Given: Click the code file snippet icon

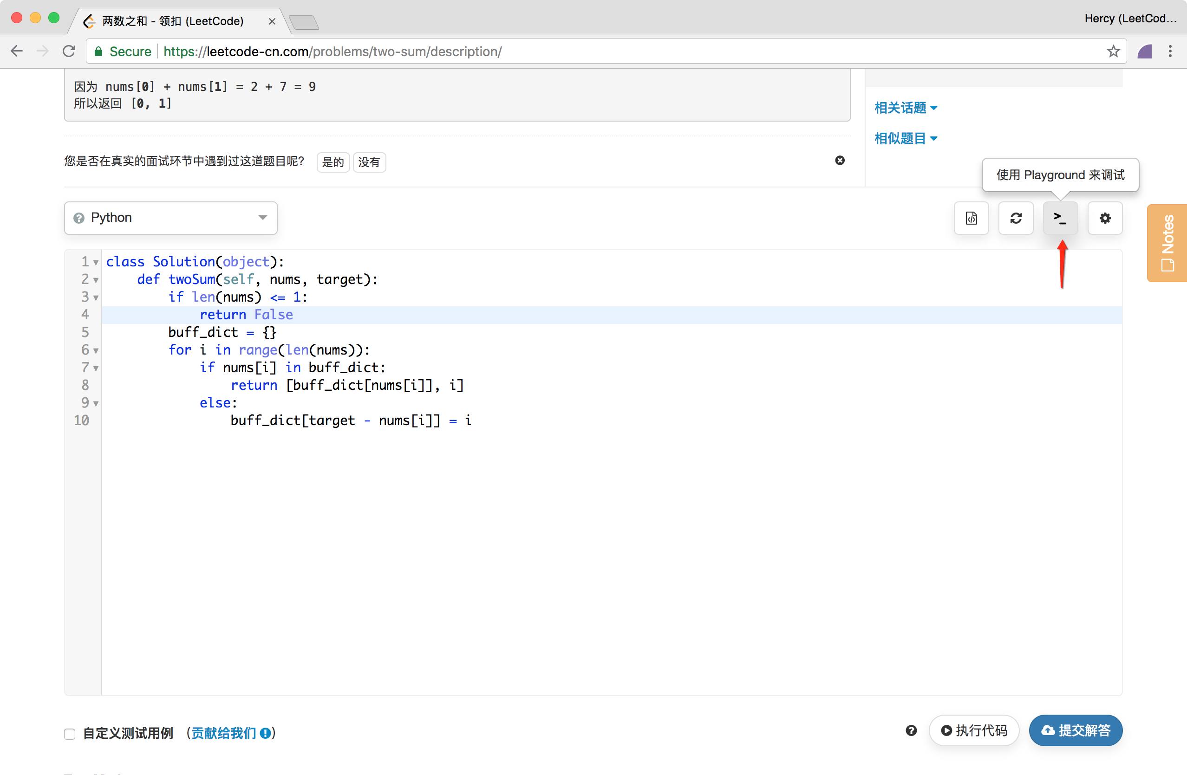Looking at the screenshot, I should tap(971, 218).
